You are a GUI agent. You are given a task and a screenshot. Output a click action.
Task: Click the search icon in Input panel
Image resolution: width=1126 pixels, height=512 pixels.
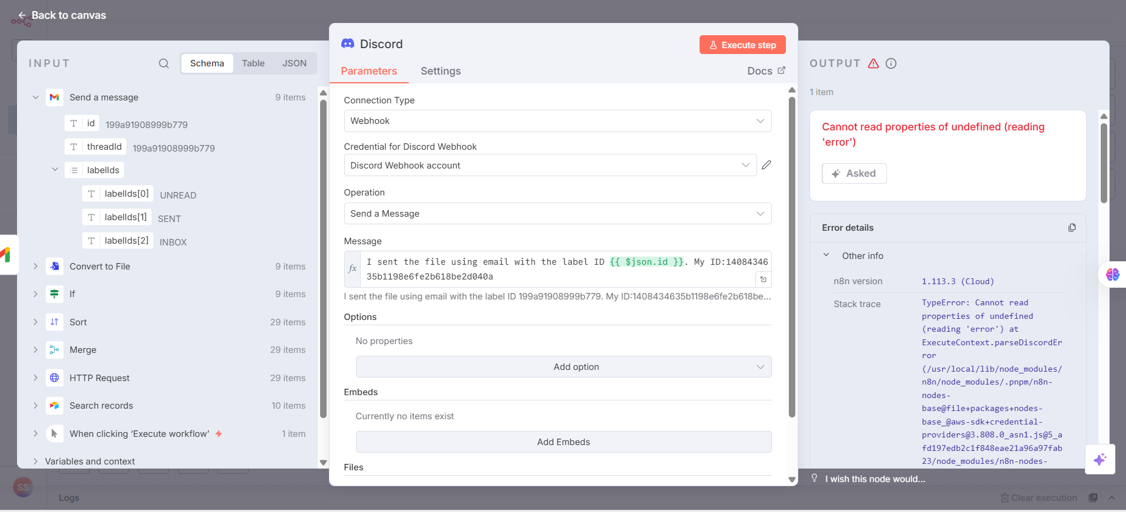click(164, 63)
